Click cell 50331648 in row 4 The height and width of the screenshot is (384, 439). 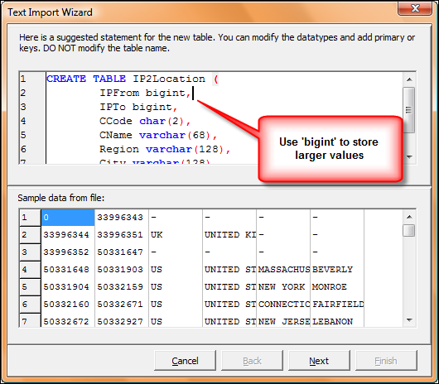click(x=68, y=269)
